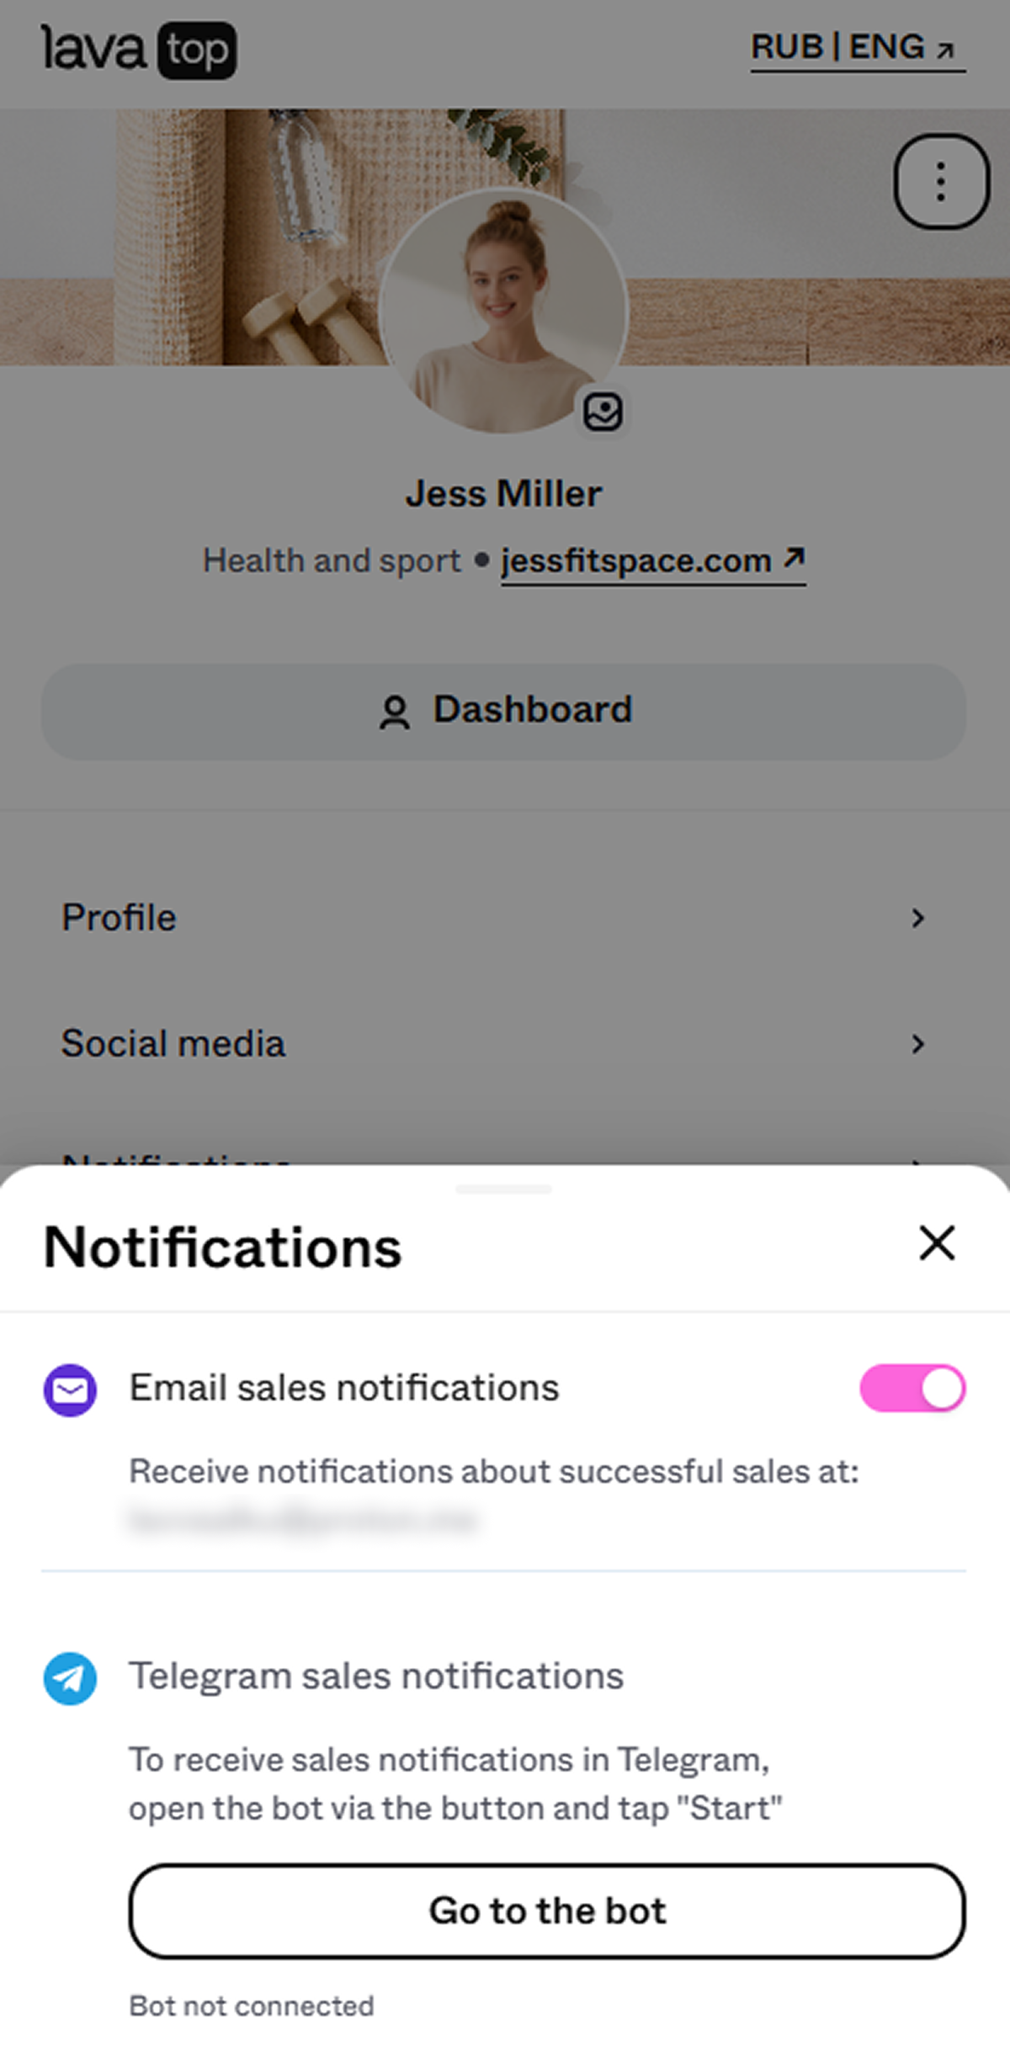Open the jessfitspace.com link
Image resolution: width=1010 pixels, height=2047 pixels.
pos(636,561)
